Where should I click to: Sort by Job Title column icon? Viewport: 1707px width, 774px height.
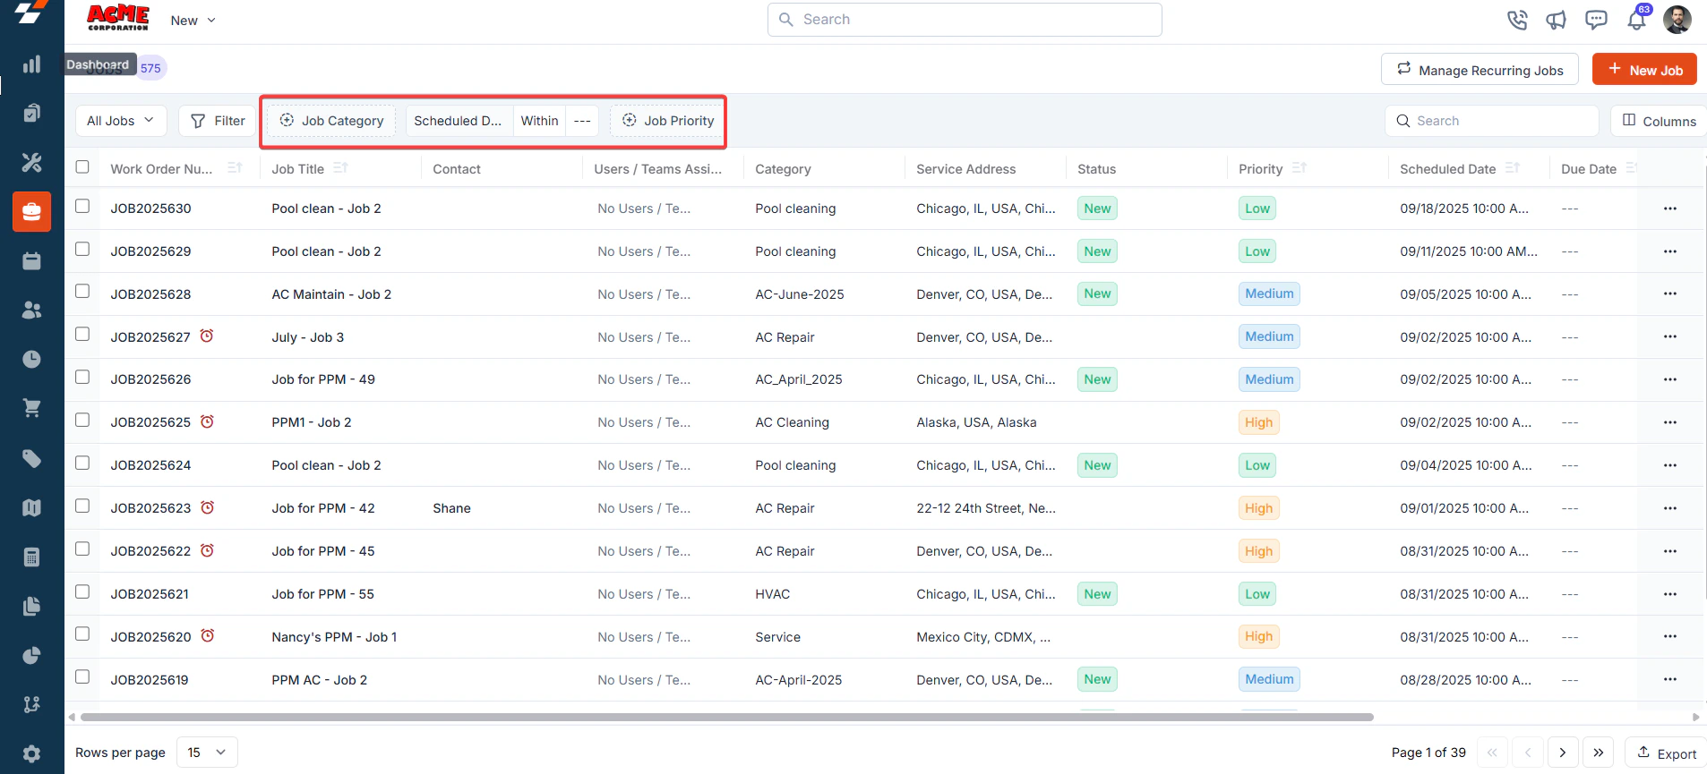pos(340,167)
